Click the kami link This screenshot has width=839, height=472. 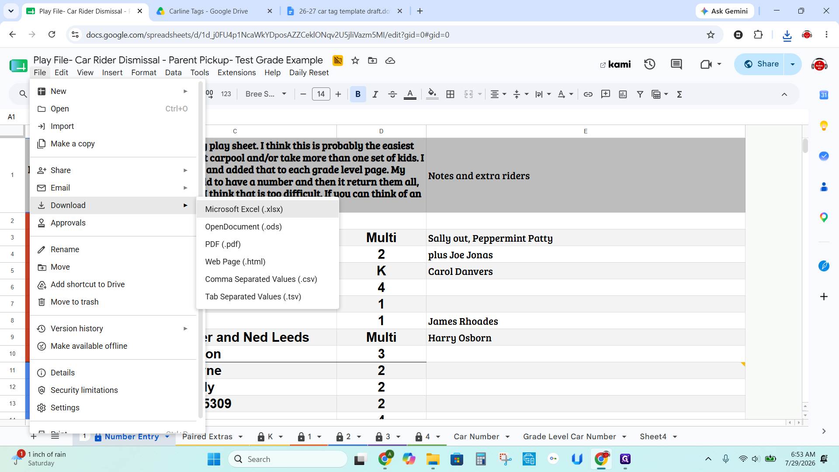click(x=615, y=64)
